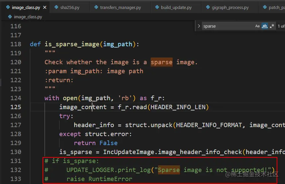
Task: Click the 'try:' keyword on line 126
Action: click(x=66, y=116)
